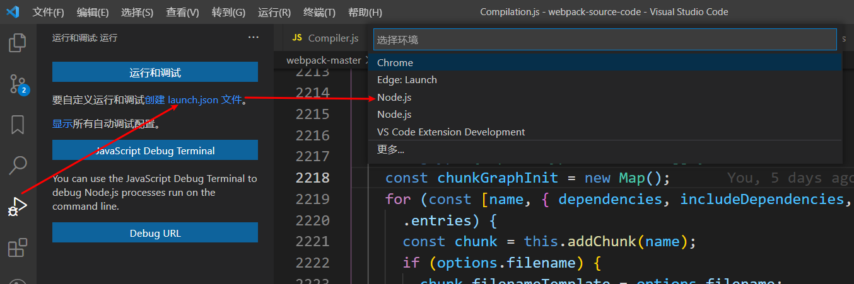Open the 终端(T) menu
Image resolution: width=854 pixels, height=284 pixels.
(319, 12)
